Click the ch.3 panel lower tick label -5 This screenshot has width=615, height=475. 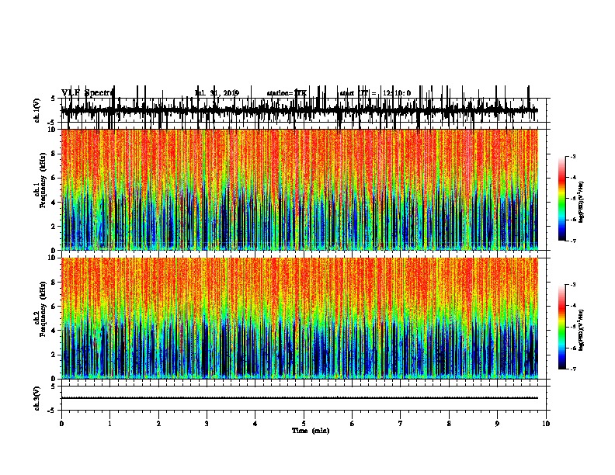[x=52, y=411]
